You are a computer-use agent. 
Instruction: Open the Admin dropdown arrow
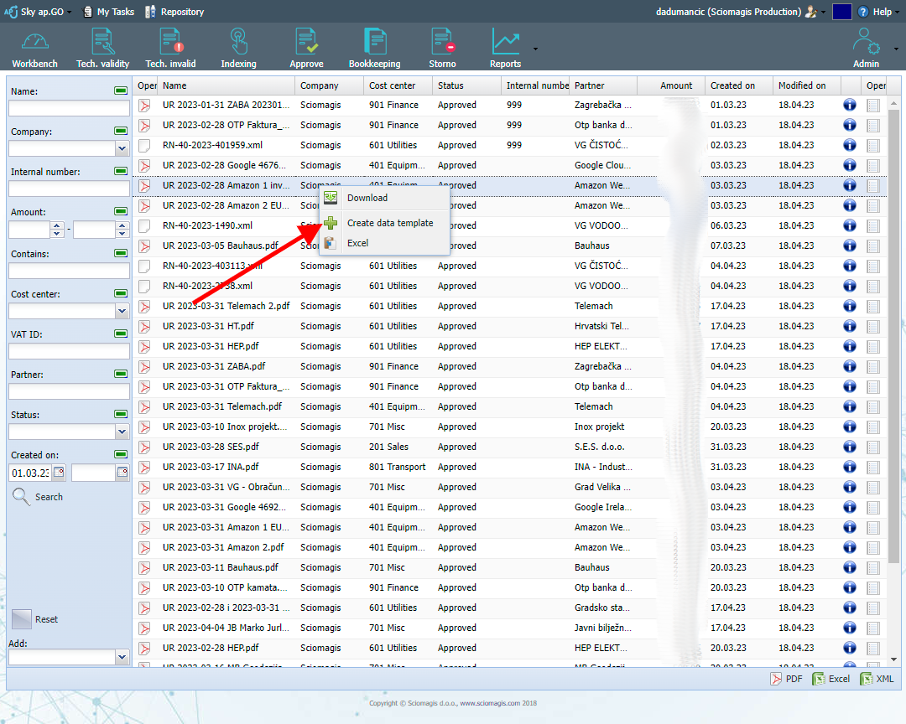tap(896, 49)
